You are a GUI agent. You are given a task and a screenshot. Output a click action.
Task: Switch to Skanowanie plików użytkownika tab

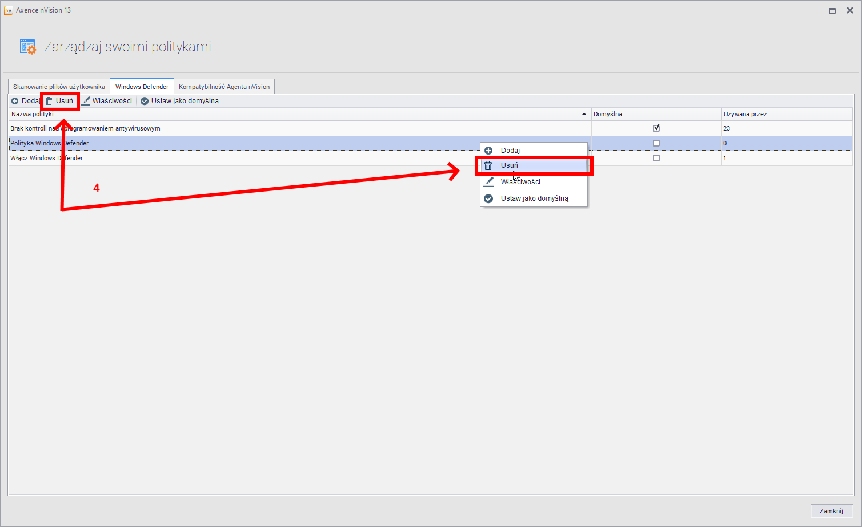59,87
